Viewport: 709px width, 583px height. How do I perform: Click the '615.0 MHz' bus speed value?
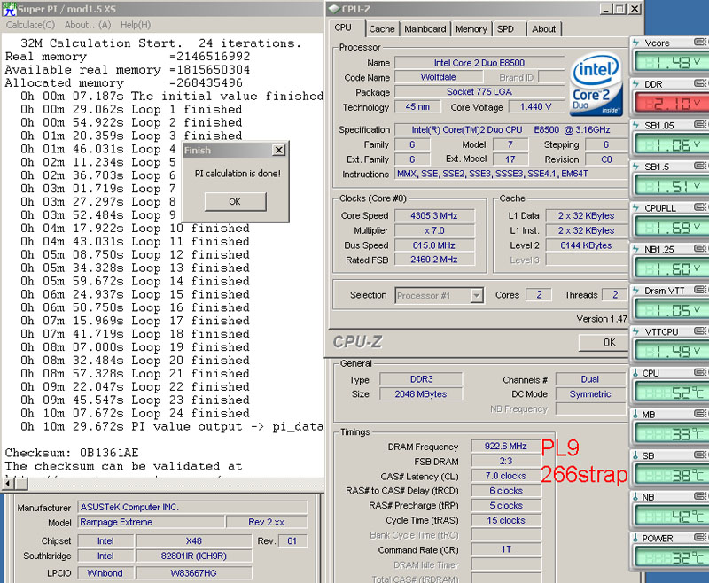point(434,245)
